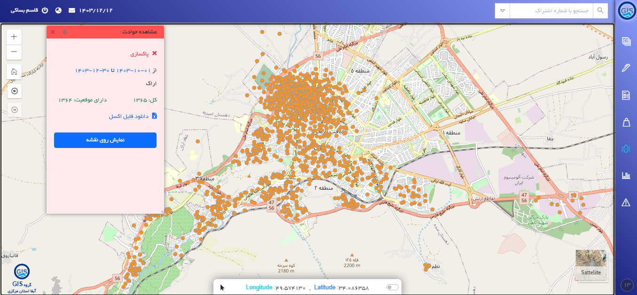The width and height of the screenshot is (637, 295).
Task: Toggle the switch in the coordinate bar
Action: coord(392,287)
